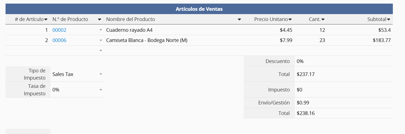The height and width of the screenshot is (134, 405).
Task: Open the Tipo de Impuesto dropdown arrow
Action: (x=101, y=74)
